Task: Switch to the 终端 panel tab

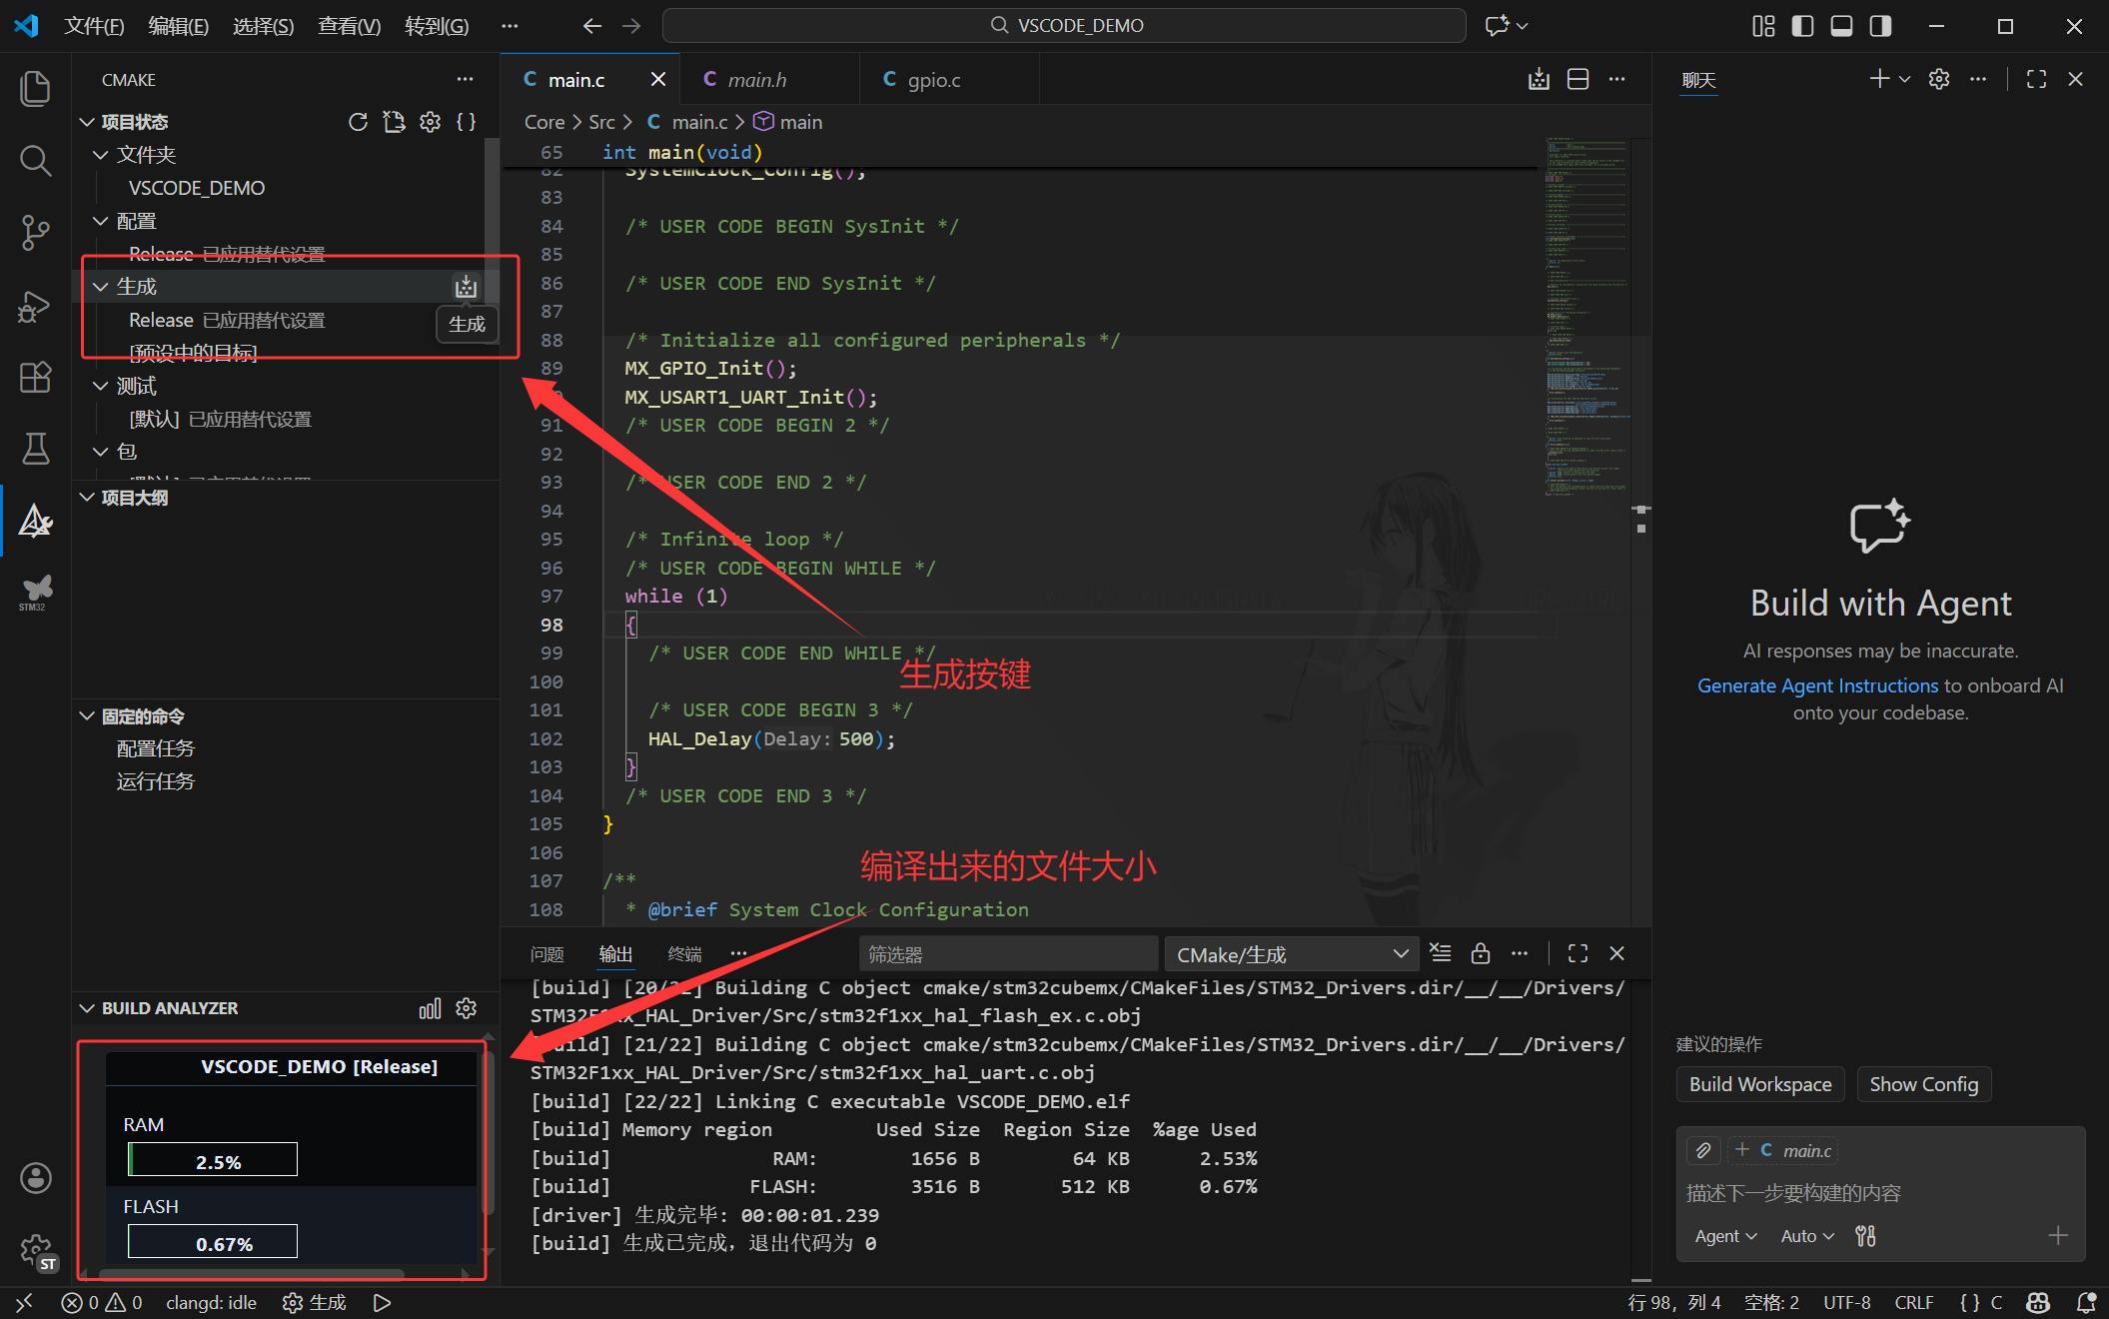Action: [684, 954]
